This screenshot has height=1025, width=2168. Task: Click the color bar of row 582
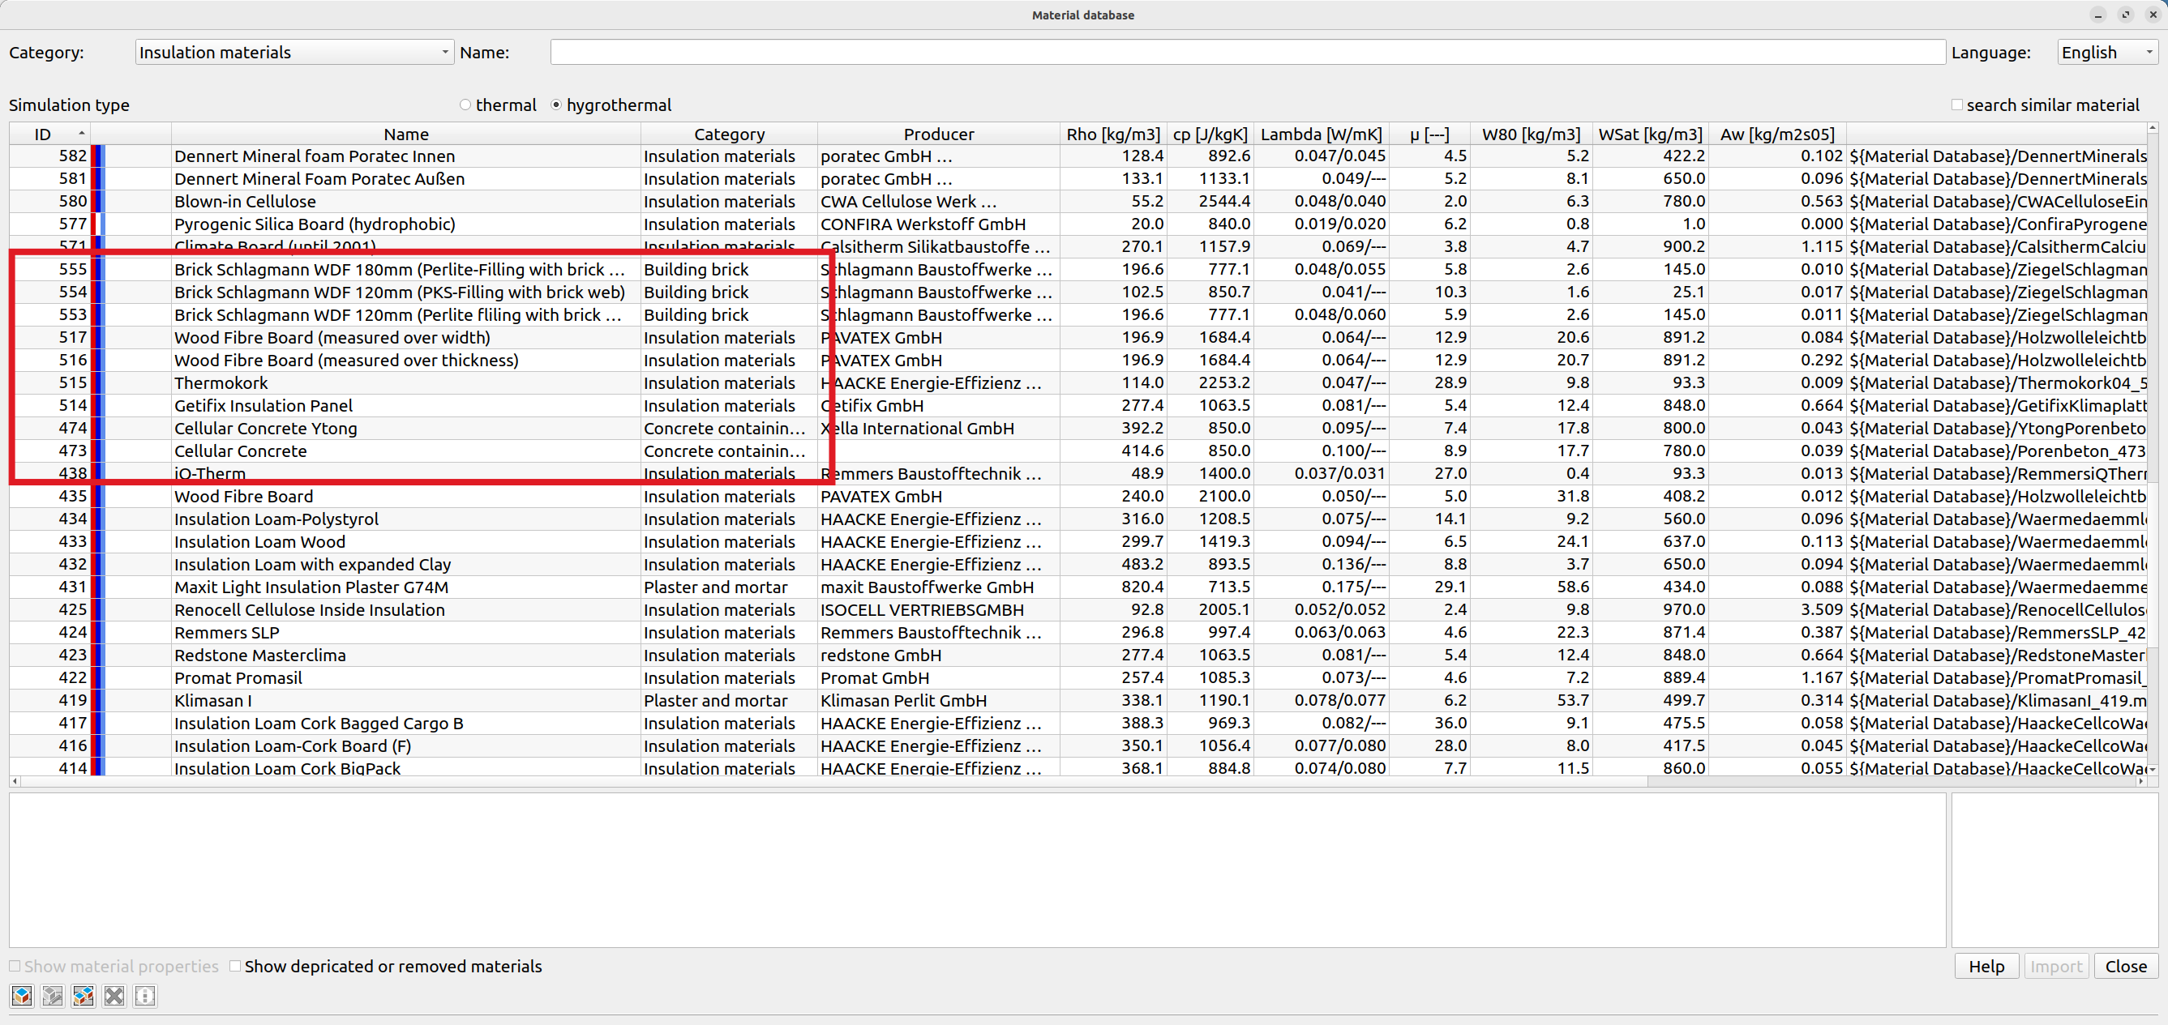[x=97, y=156]
